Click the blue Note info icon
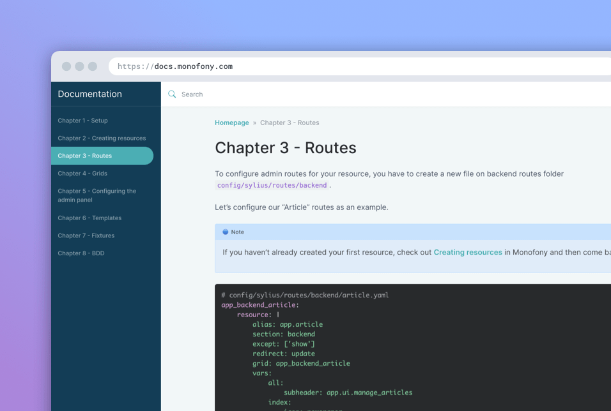This screenshot has height=411, width=611. pyautogui.click(x=225, y=232)
